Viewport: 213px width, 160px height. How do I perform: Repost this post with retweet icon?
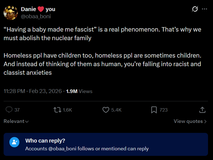(x=57, y=110)
